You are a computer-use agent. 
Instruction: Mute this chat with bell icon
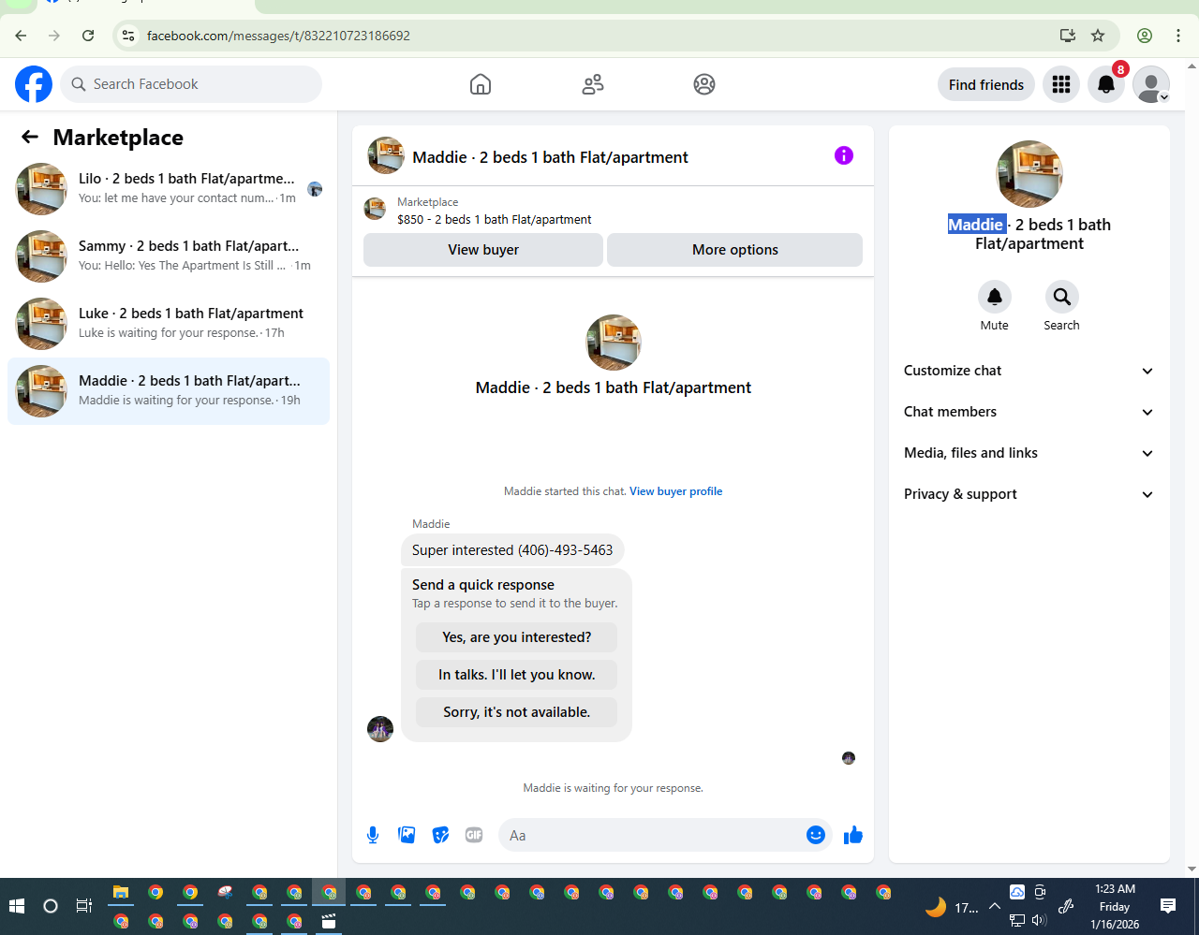click(995, 297)
